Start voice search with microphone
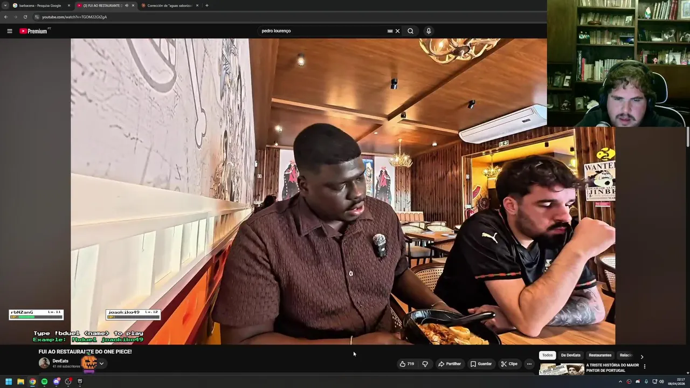This screenshot has height=388, width=690. [429, 31]
